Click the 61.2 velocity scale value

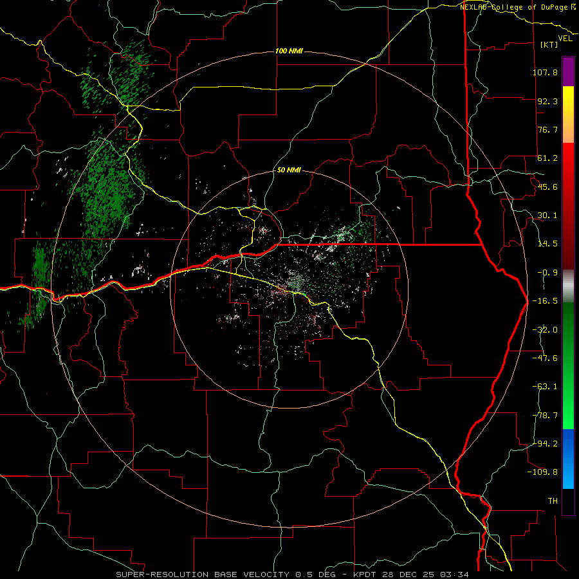[547, 158]
